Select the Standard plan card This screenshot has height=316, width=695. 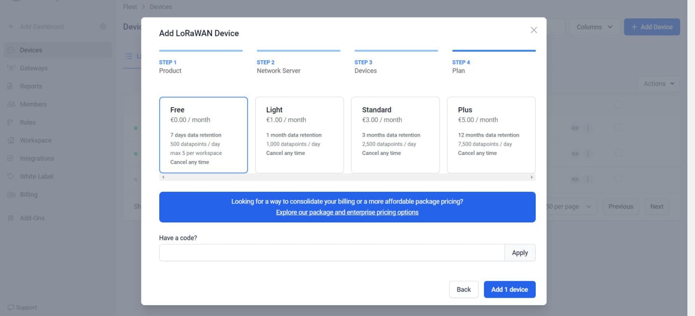pyautogui.click(x=395, y=135)
